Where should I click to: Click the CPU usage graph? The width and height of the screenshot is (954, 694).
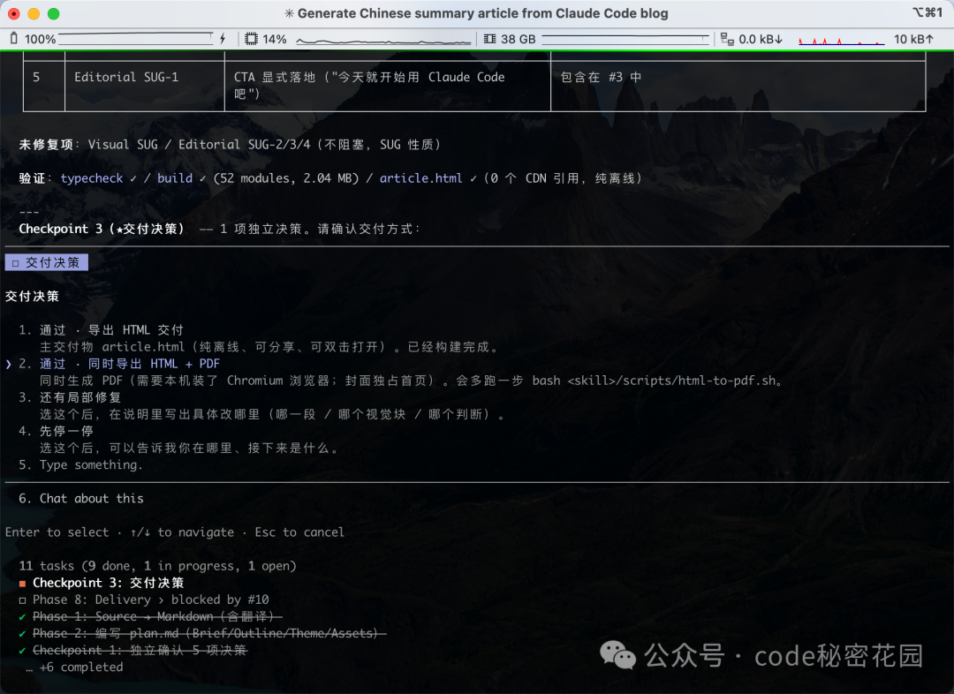(x=383, y=40)
